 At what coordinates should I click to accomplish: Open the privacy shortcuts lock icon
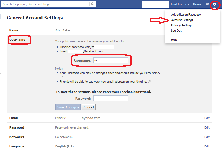[x=208, y=4]
